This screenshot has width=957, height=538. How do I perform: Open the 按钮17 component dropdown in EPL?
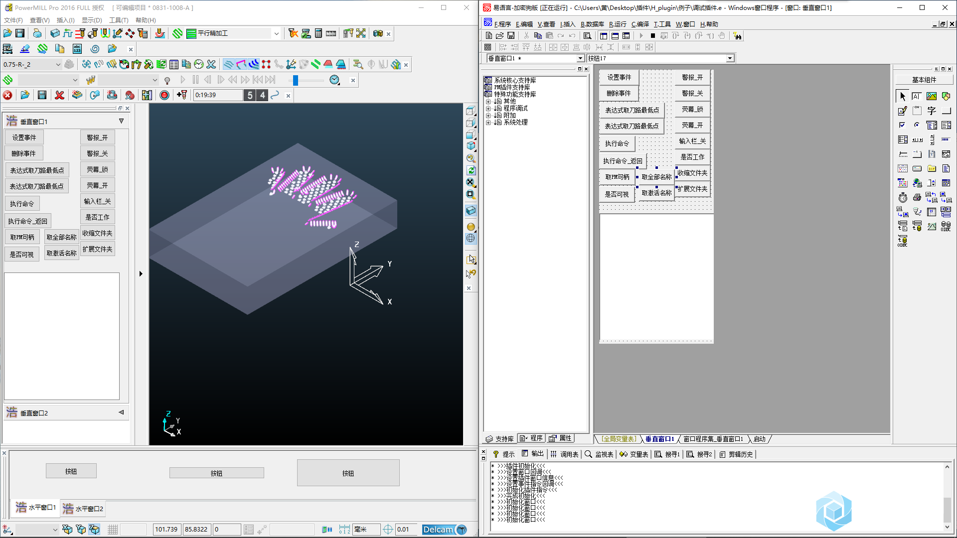tap(730, 58)
